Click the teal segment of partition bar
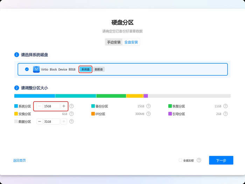 [x=76, y=96]
